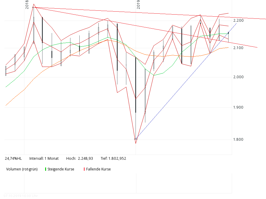The height and width of the screenshot is (199, 266).
Task: Toggle the Steigende Kurse legend item
Action: click(62, 169)
